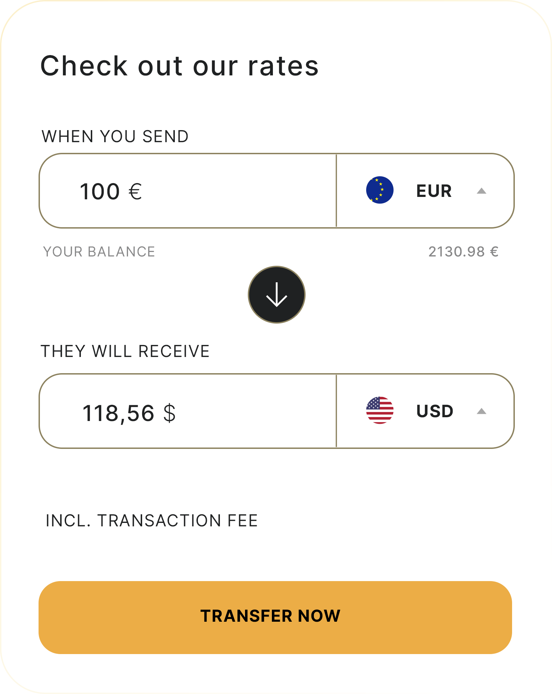The image size is (552, 694).
Task: Expand the USD currency dropdown arrow
Action: [481, 411]
